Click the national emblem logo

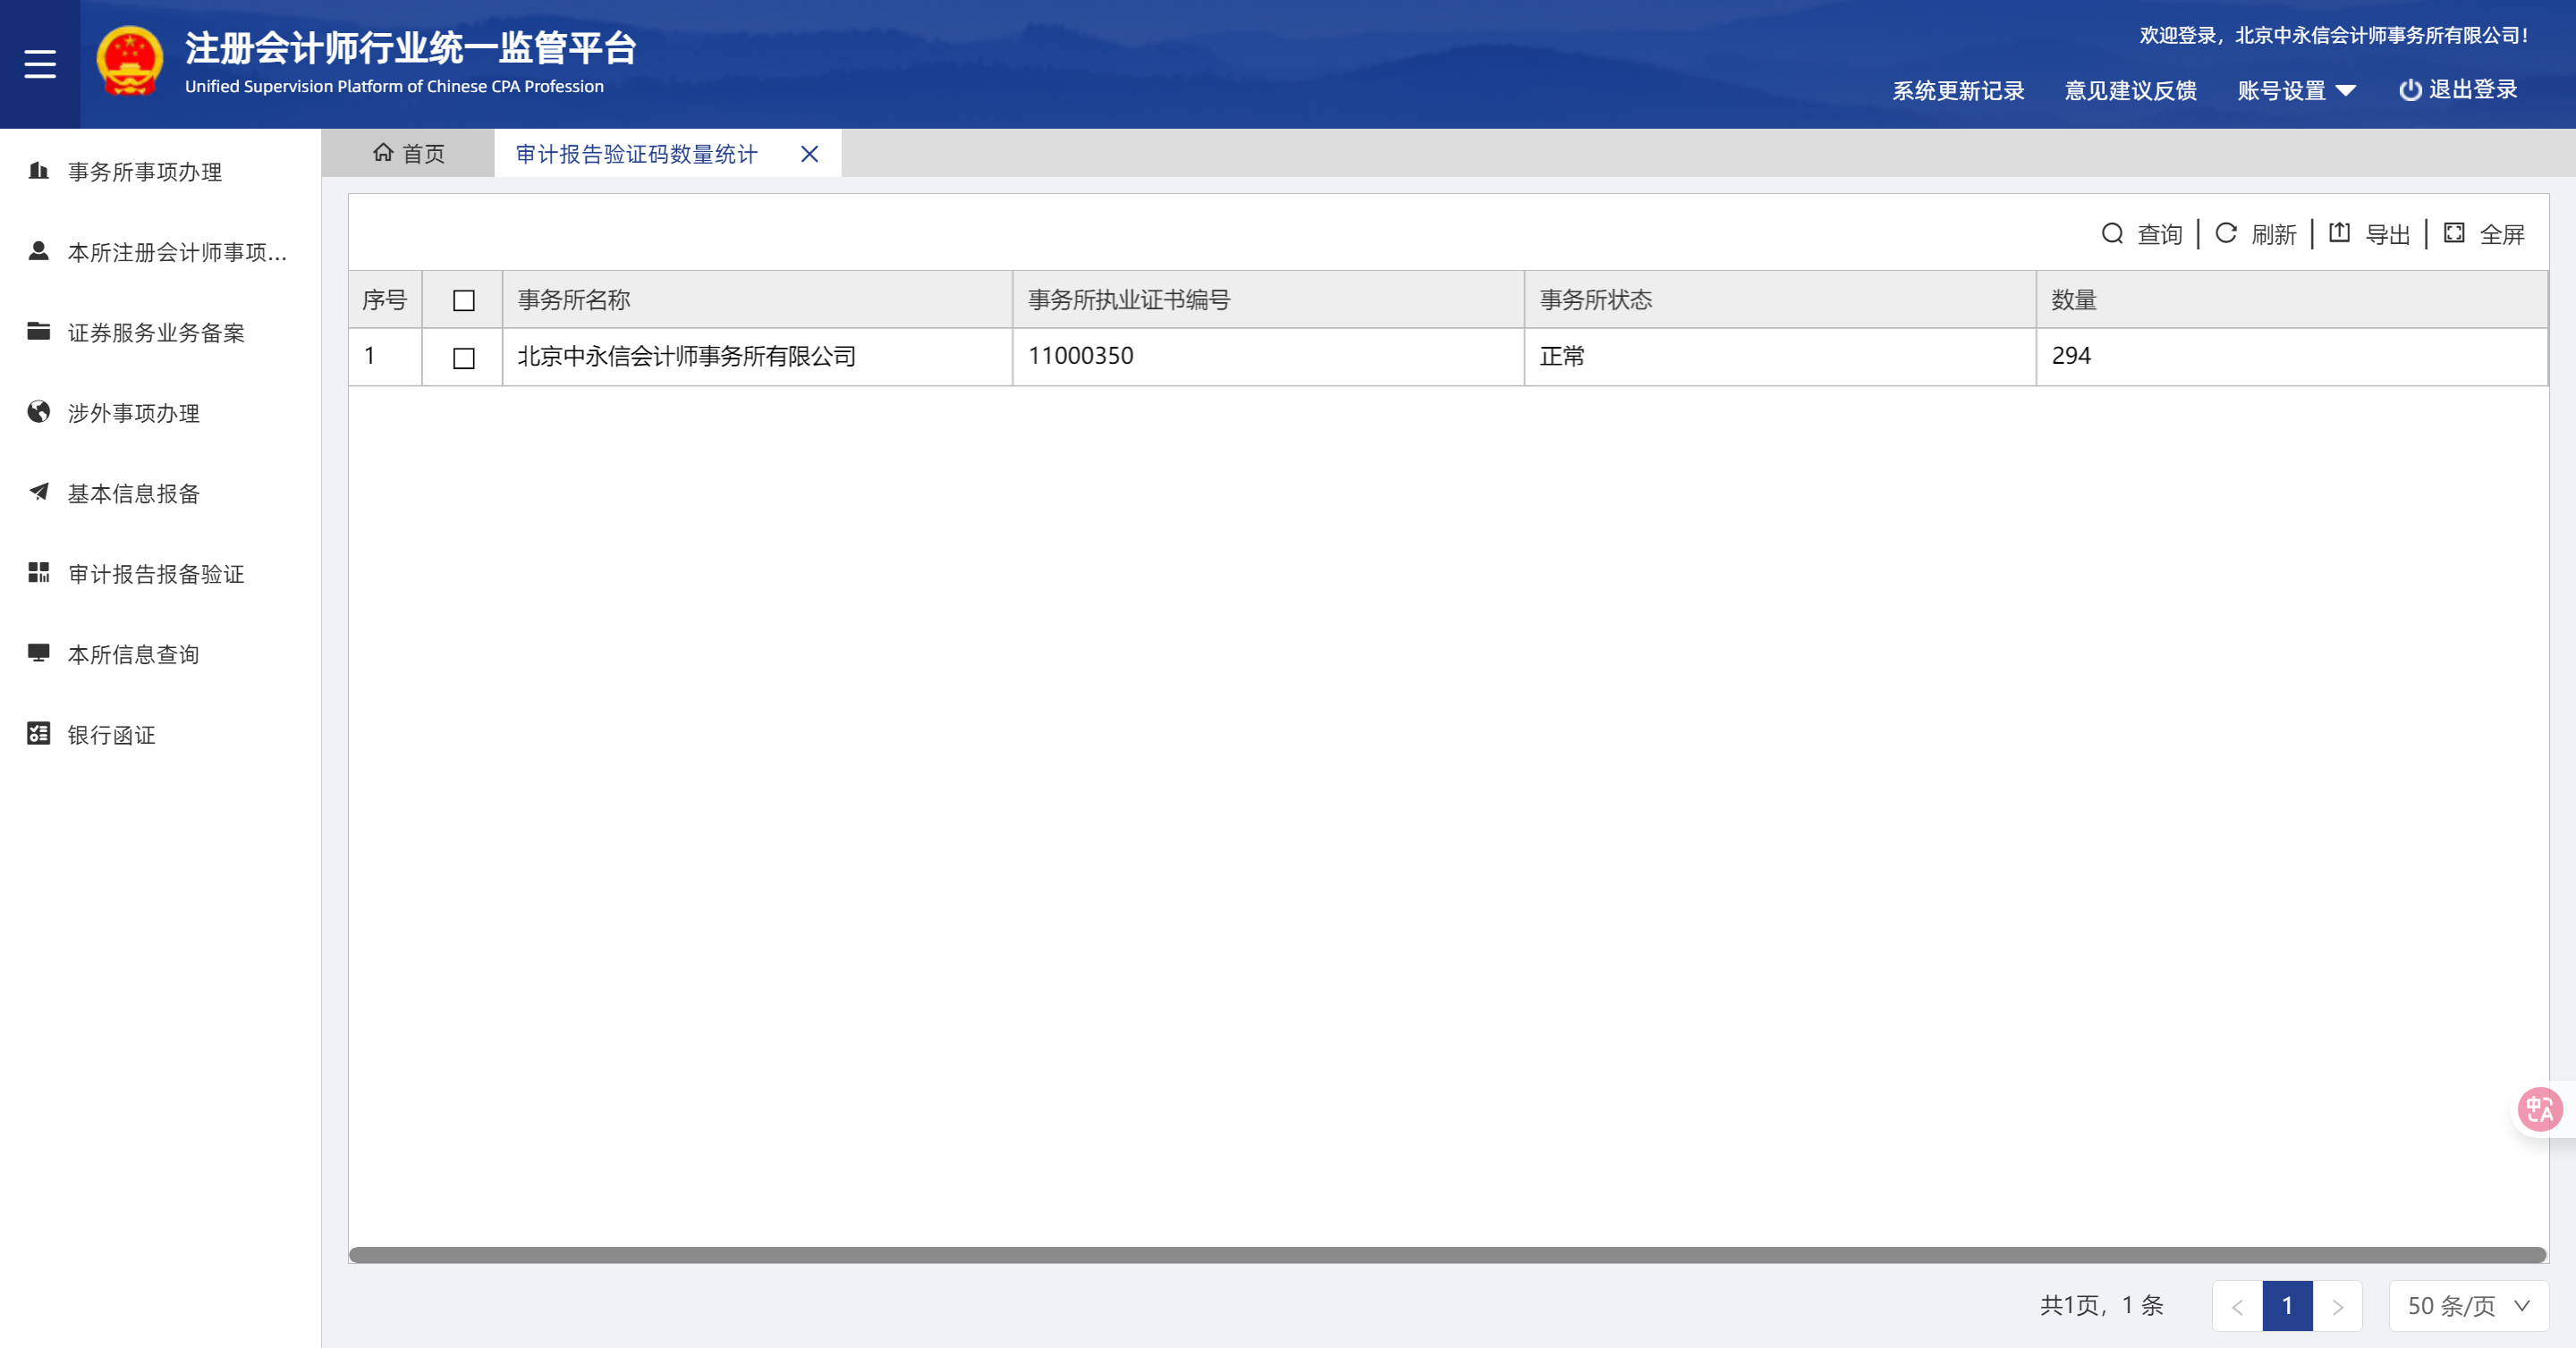click(130, 62)
